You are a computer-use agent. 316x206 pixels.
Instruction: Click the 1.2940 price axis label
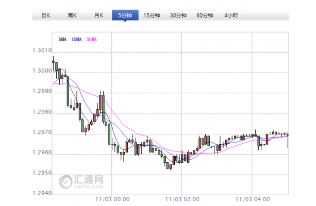42,193
